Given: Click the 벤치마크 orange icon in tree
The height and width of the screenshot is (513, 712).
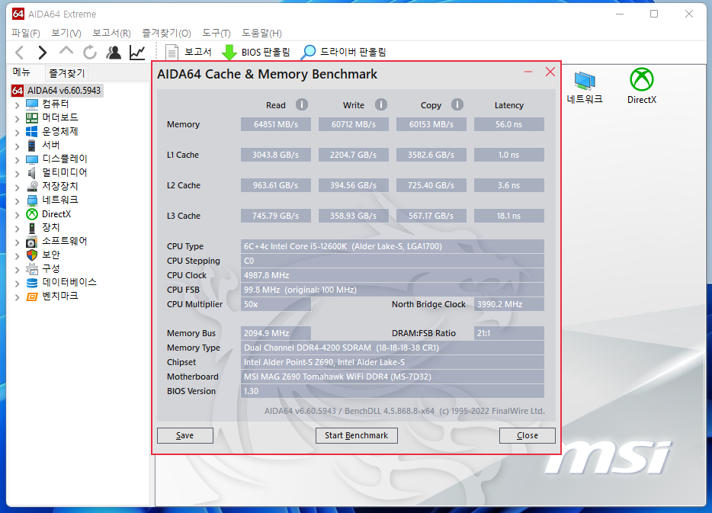Looking at the screenshot, I should tap(32, 297).
